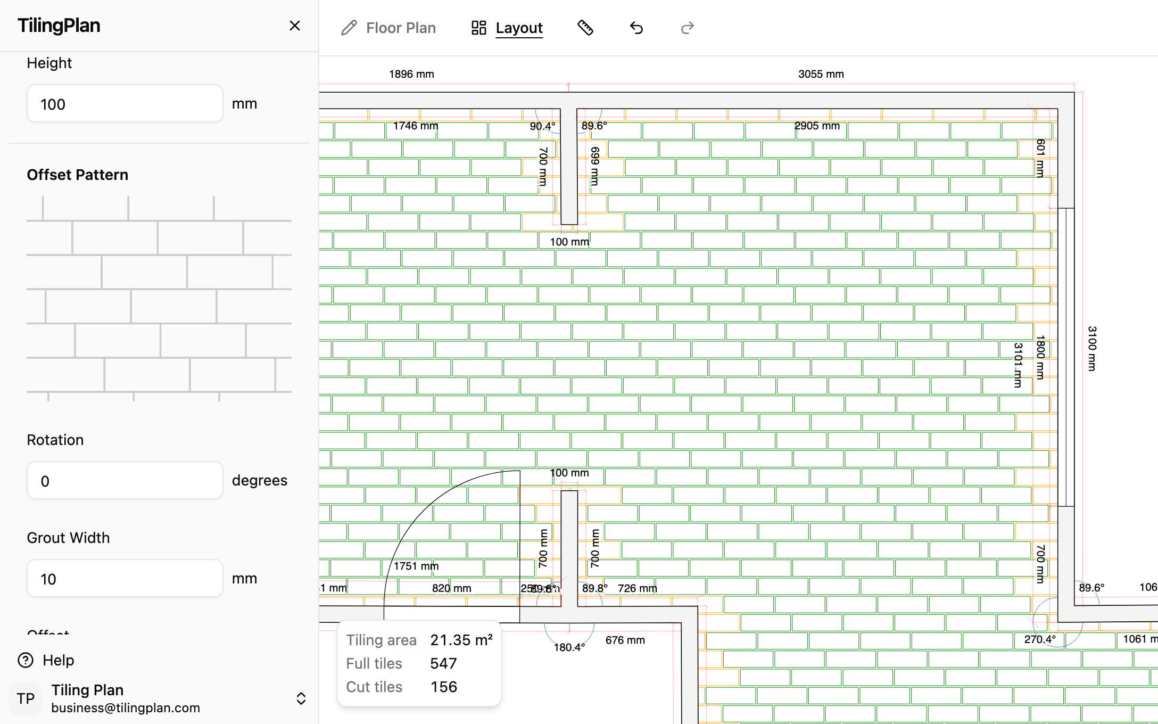Select the Offset Pattern preview thumbnail
The width and height of the screenshot is (1158, 724).
pyautogui.click(x=159, y=298)
